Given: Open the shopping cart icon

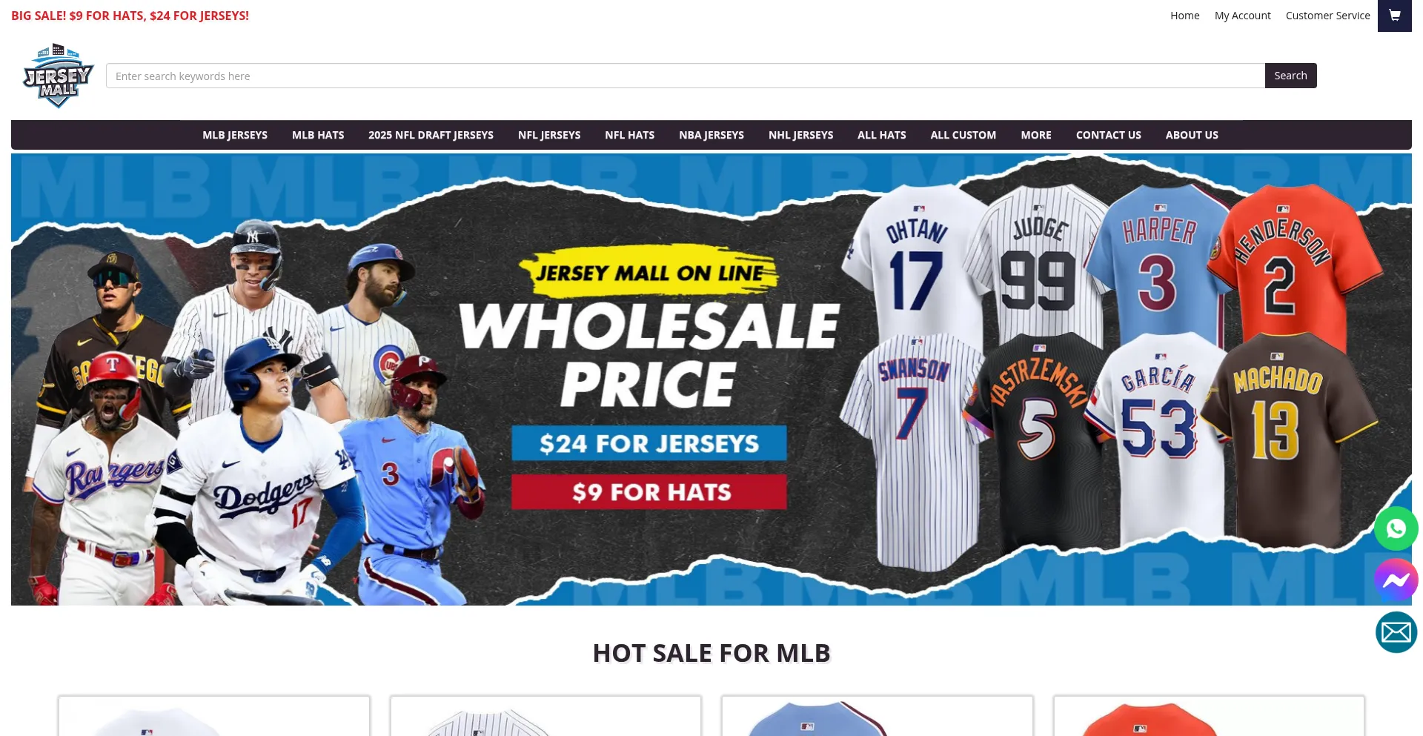Looking at the screenshot, I should click(x=1394, y=16).
